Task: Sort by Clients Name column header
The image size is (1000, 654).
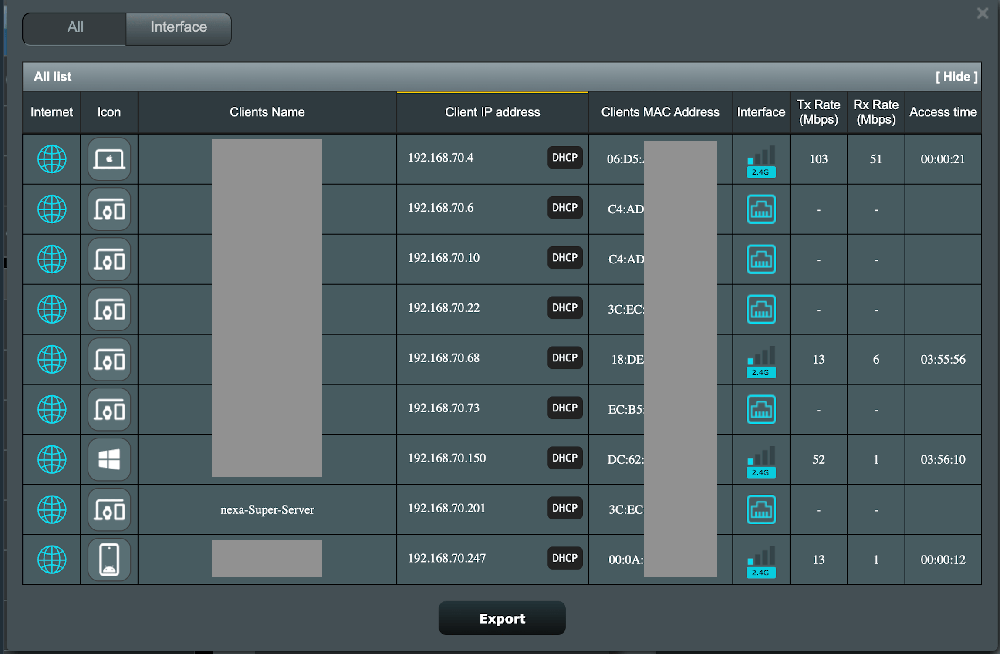Action: pyautogui.click(x=267, y=112)
